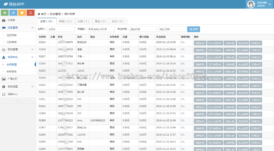274x151 pixels.
Task: Click the name test in row 52805
Action: coord(79,142)
